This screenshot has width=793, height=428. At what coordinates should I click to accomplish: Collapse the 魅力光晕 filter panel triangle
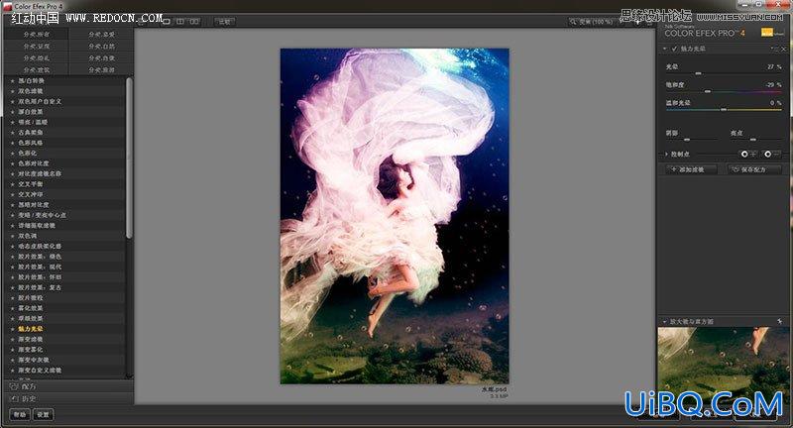pos(664,49)
